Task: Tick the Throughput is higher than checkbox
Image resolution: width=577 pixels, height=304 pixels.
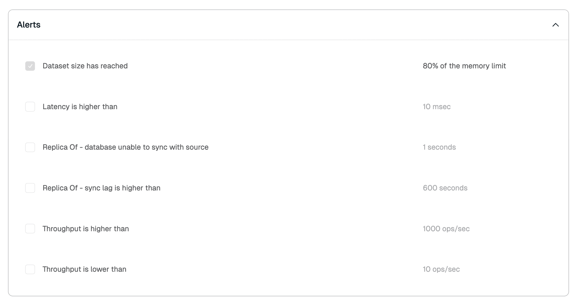Action: [x=30, y=229]
